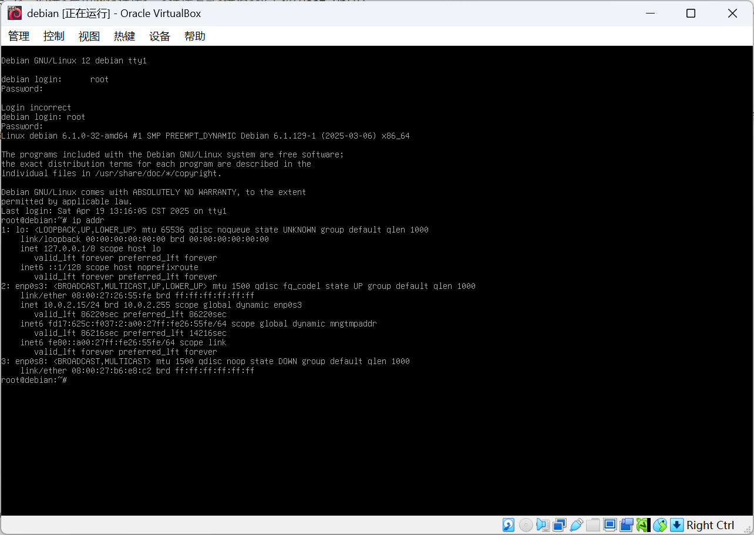Viewport: 754px width, 535px height.
Task: Click 'ABSOLUTELY NO WARRANTY' line
Action: pyautogui.click(x=154, y=192)
